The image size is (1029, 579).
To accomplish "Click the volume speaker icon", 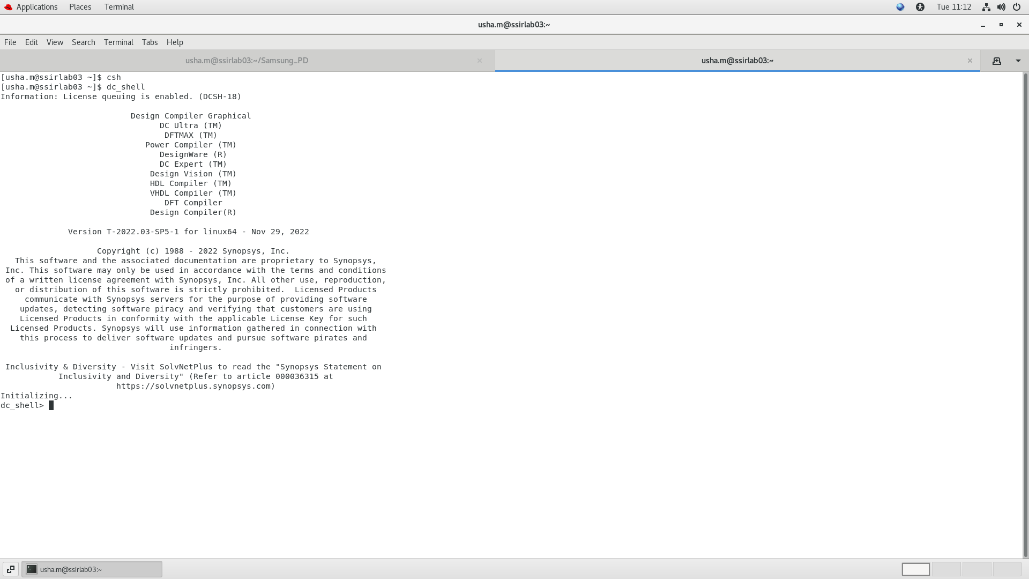I will (x=1001, y=7).
